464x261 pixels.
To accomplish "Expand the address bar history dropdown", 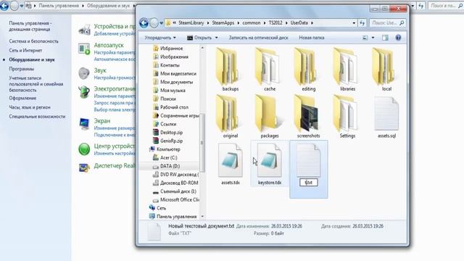I will coord(354,22).
